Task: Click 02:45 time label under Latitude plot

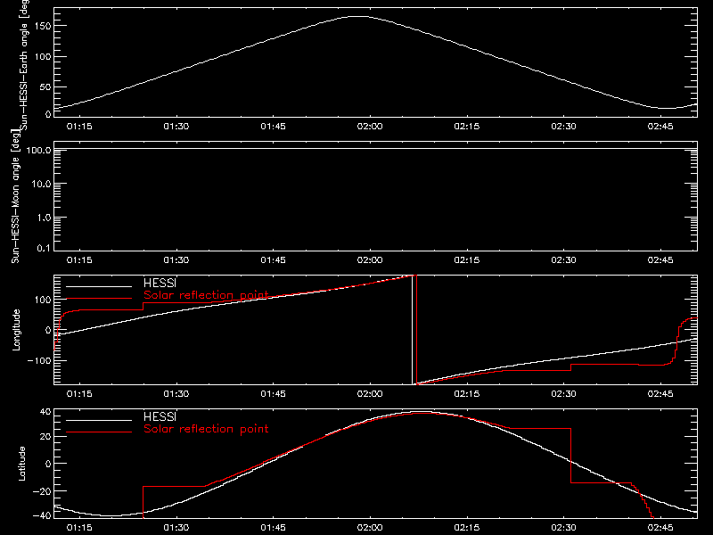Action: click(660, 528)
